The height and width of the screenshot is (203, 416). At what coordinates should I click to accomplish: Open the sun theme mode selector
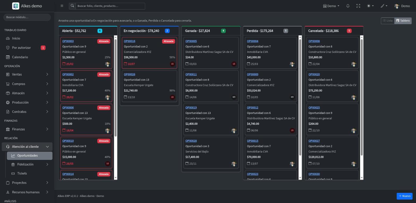tap(370, 6)
